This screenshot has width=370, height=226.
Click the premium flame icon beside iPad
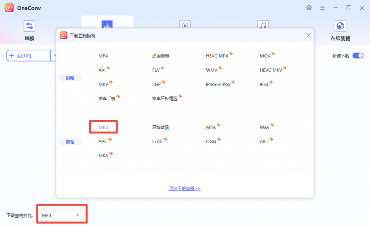pyautogui.click(x=271, y=82)
